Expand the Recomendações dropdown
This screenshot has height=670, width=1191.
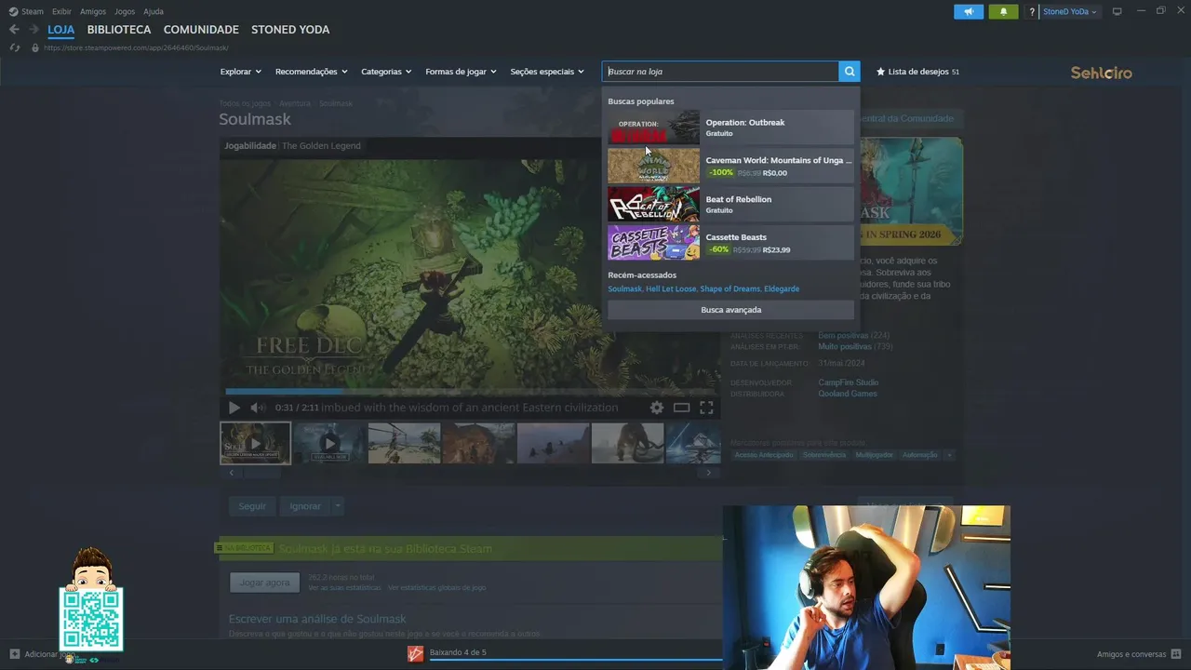click(x=311, y=72)
